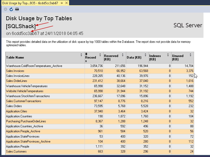Toggle sort on # Records column

point(100,55)
